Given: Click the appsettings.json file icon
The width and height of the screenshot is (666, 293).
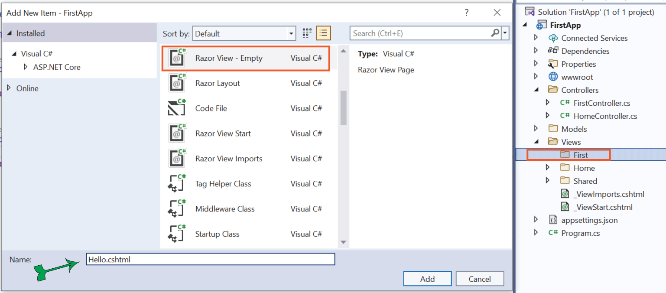Looking at the screenshot, I should (553, 220).
